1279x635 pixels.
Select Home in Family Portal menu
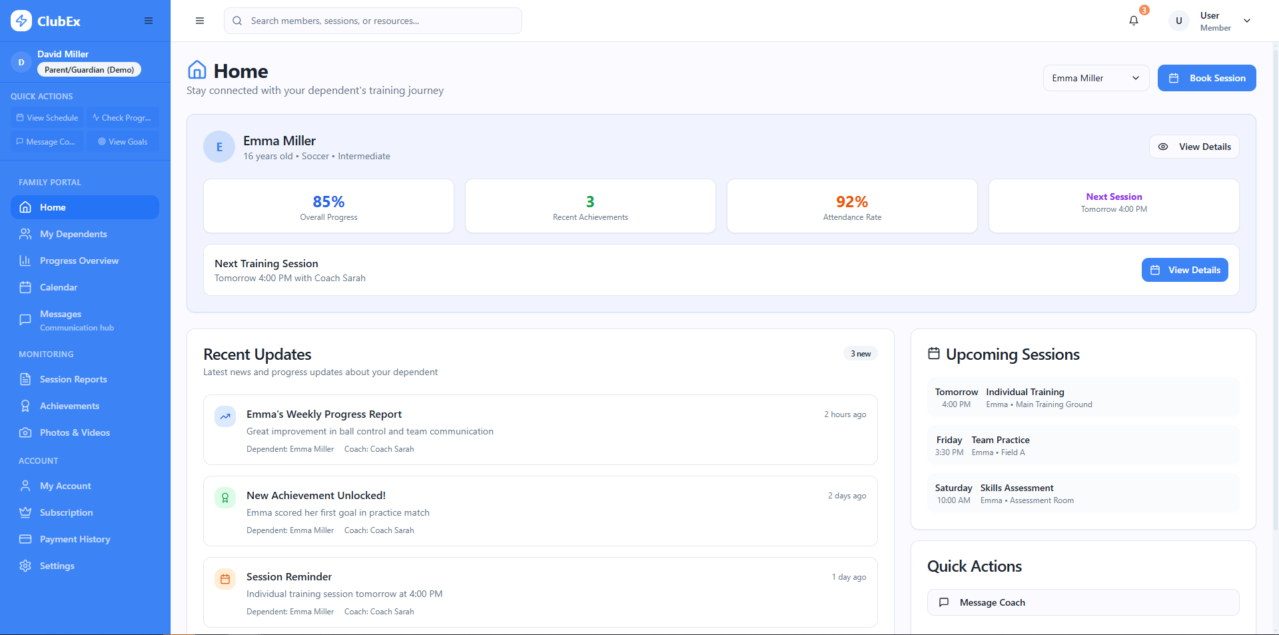(85, 207)
